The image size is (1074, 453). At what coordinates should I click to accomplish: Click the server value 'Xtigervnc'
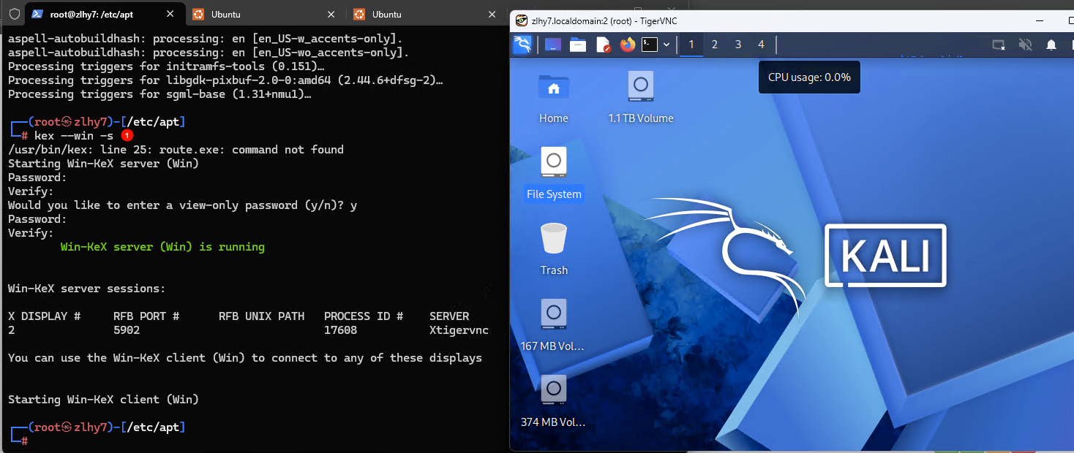tap(459, 330)
